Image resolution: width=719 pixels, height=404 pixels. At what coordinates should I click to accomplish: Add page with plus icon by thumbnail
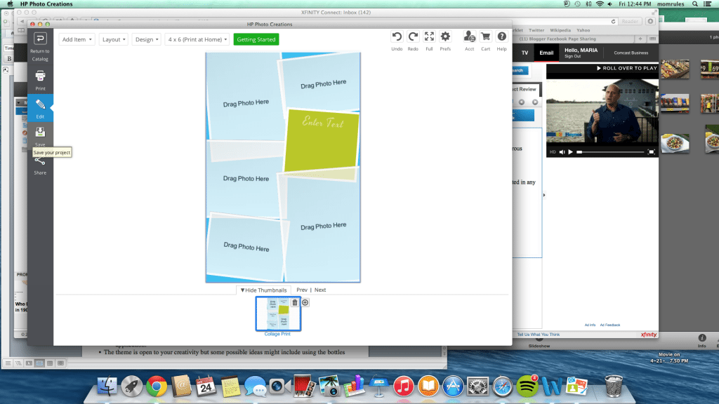coord(305,302)
